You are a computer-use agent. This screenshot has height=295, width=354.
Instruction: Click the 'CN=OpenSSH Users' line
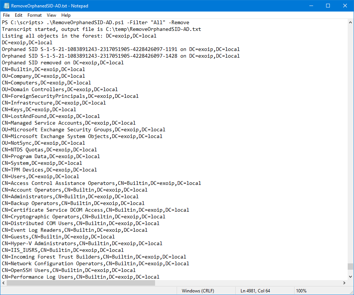tap(69, 270)
